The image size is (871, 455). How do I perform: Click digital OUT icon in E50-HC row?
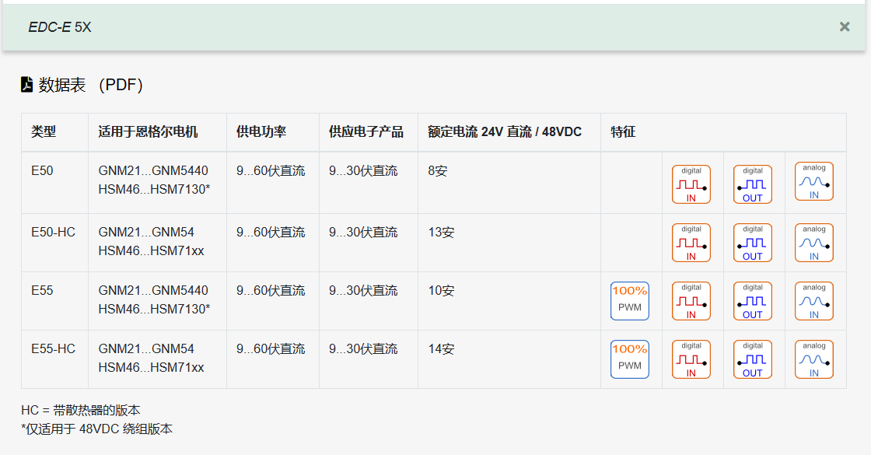(x=753, y=243)
